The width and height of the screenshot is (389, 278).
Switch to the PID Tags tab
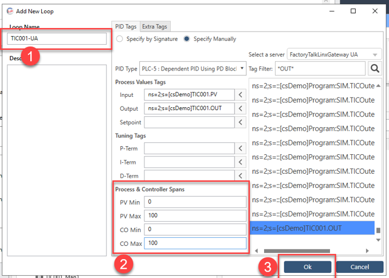click(126, 26)
